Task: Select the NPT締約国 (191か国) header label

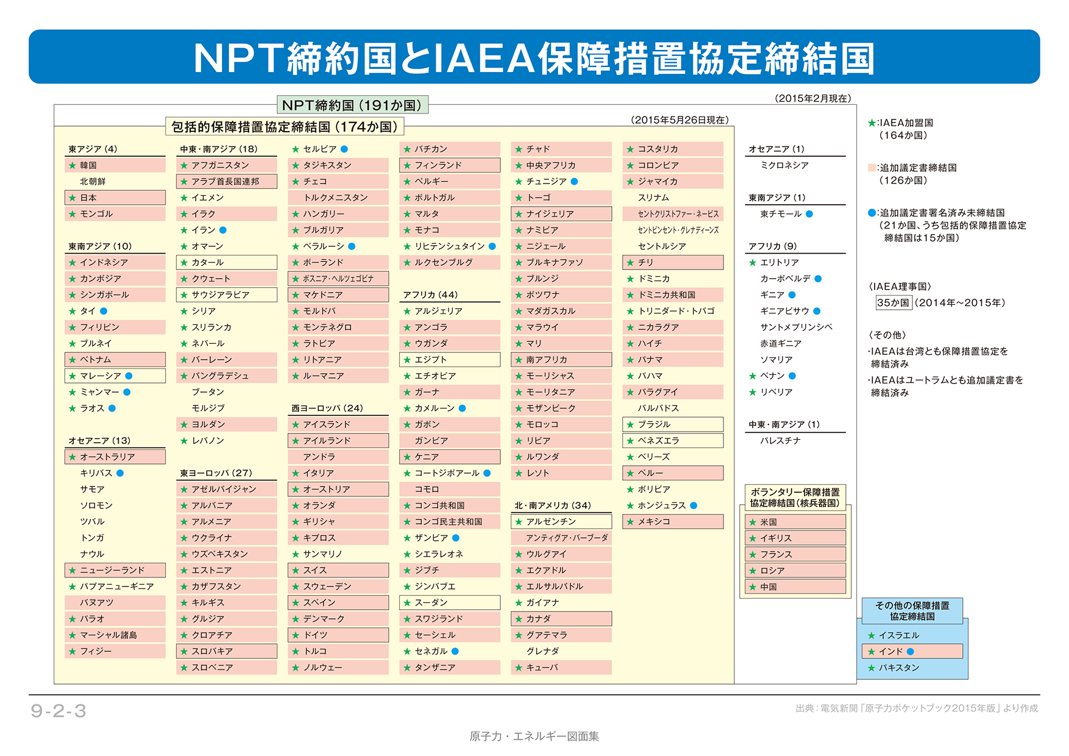Action: coord(352,105)
